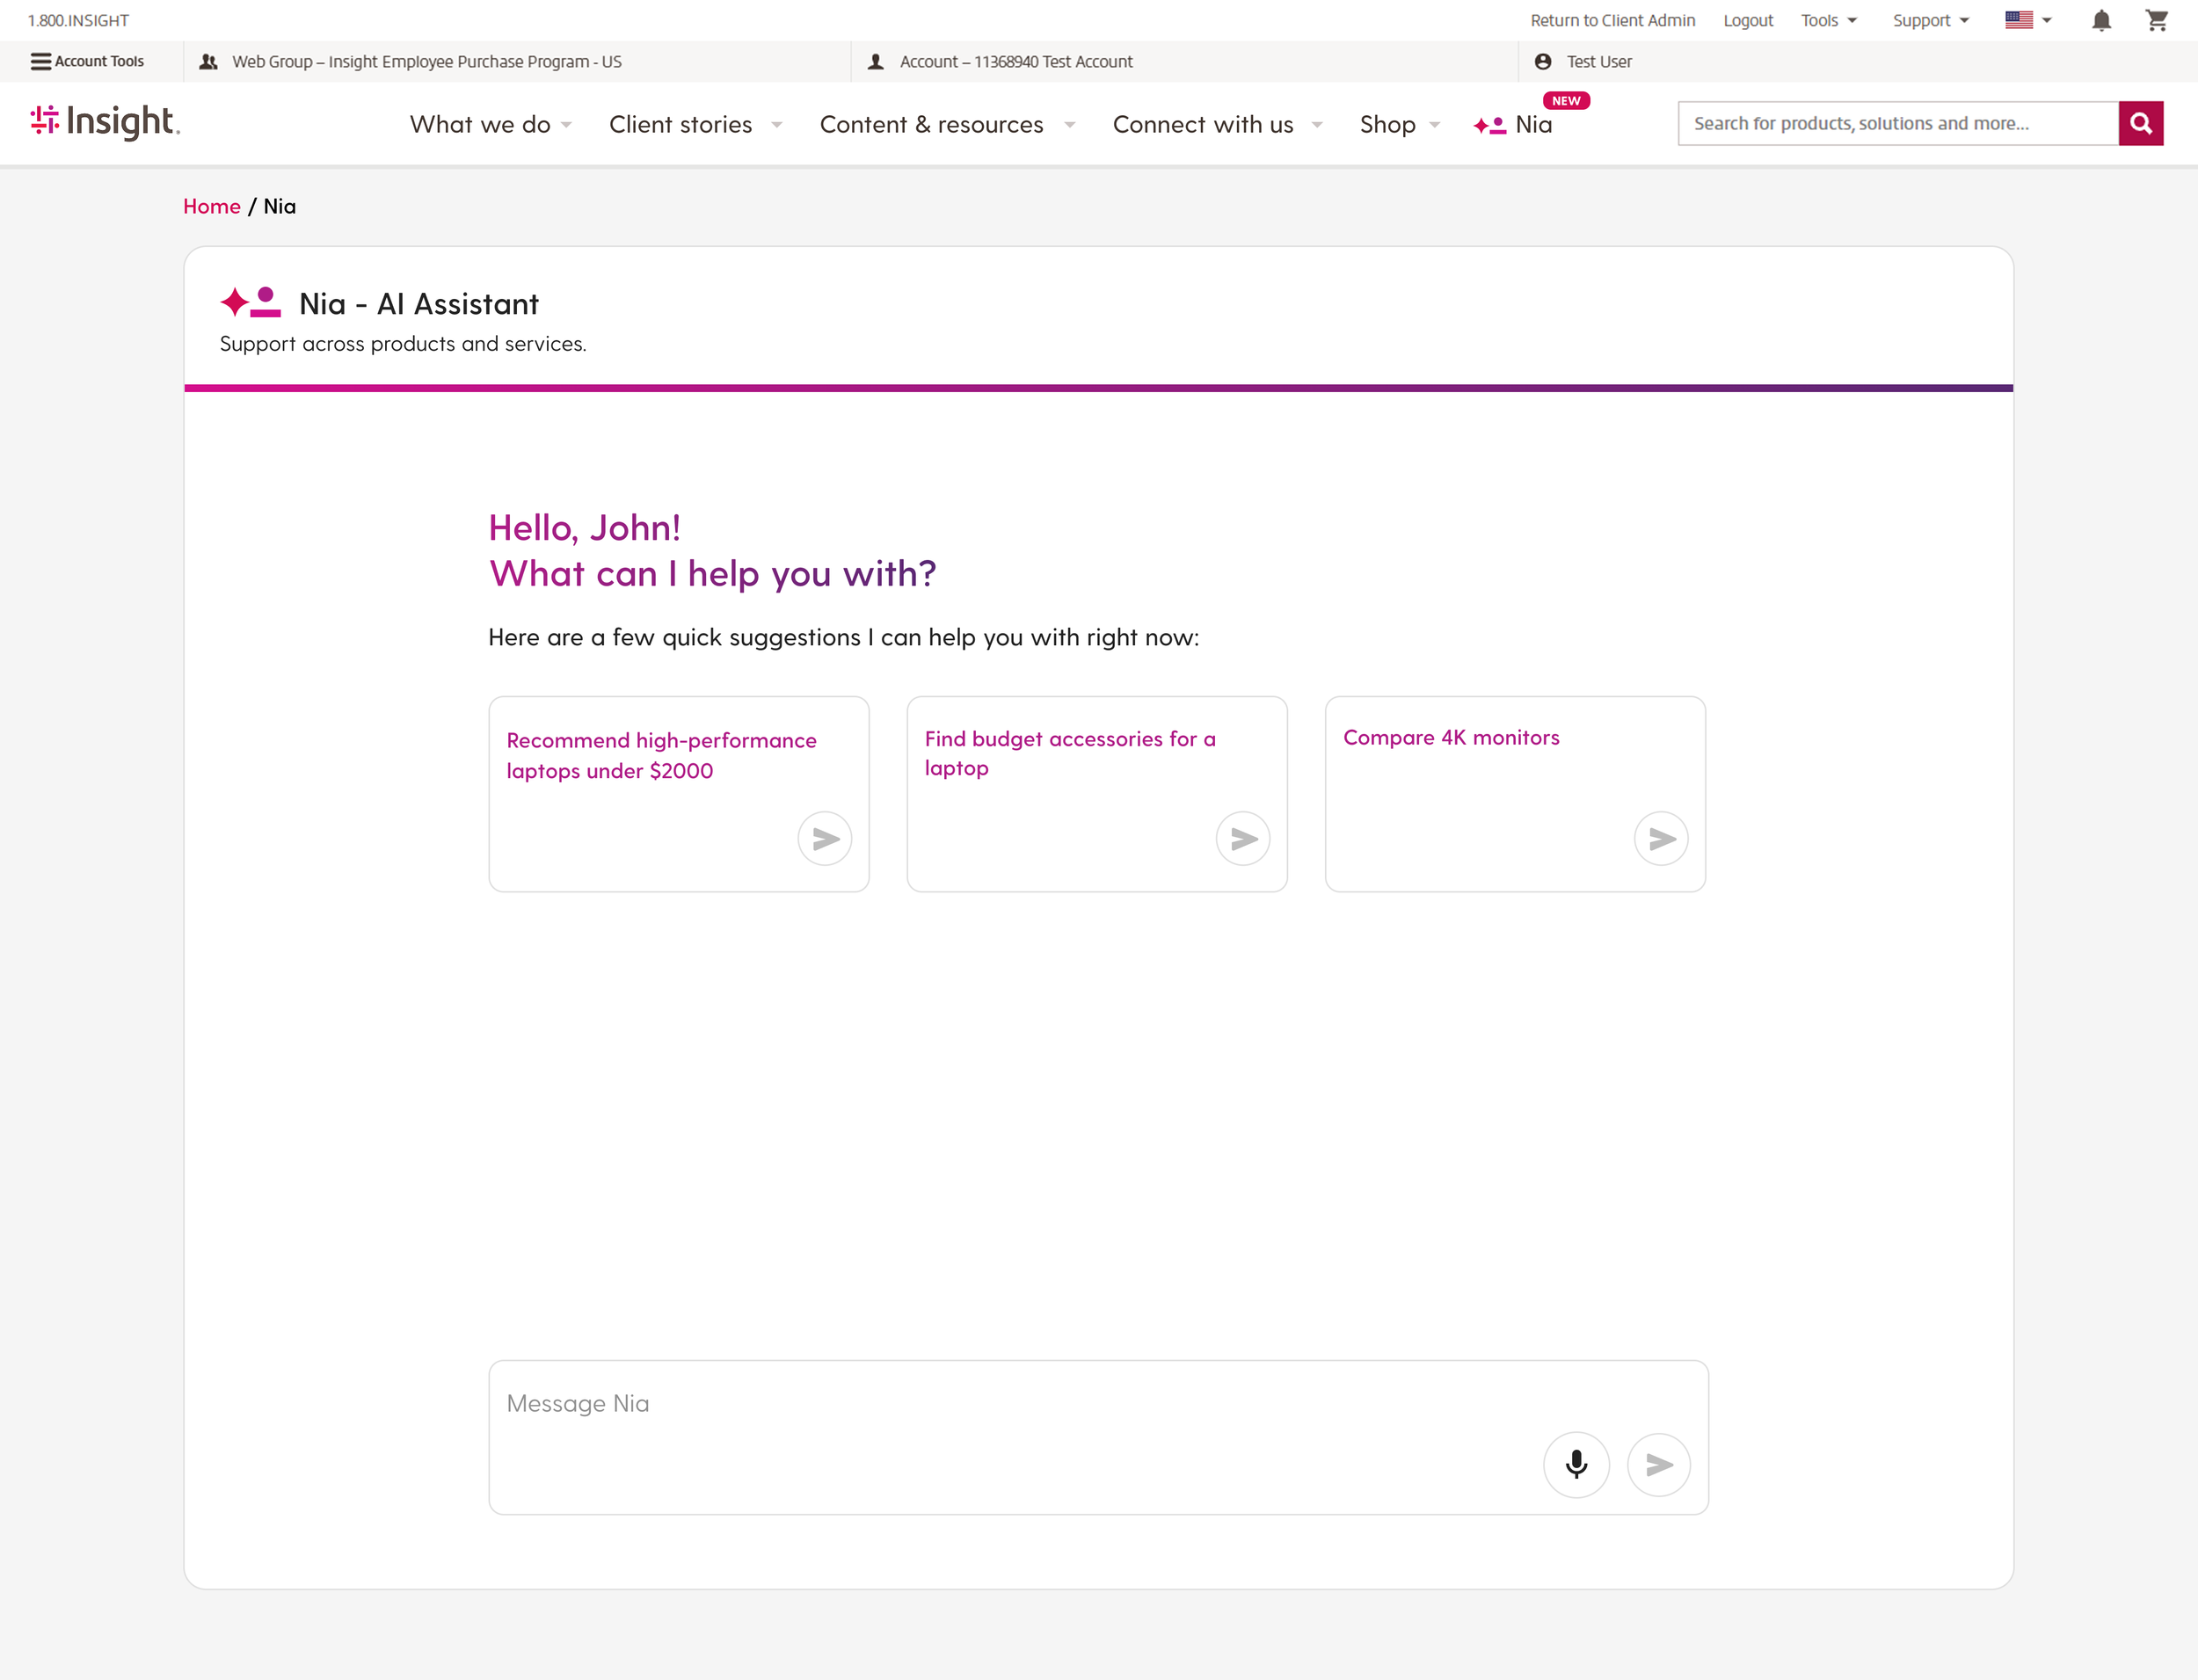Image resolution: width=2198 pixels, height=1680 pixels.
Task: Open the shopping cart icon
Action: click(x=2156, y=21)
